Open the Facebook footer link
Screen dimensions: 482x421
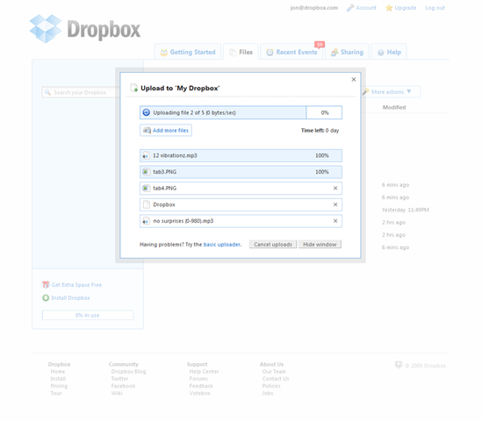pos(123,386)
